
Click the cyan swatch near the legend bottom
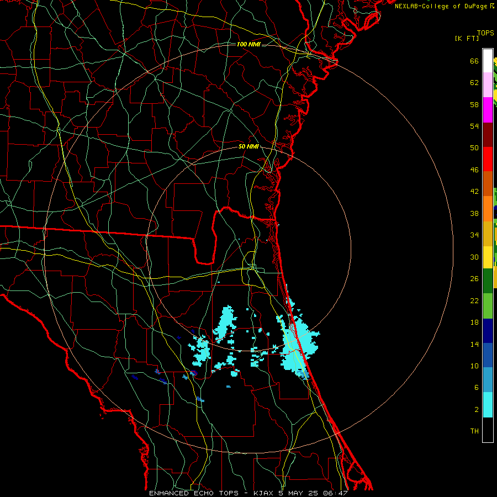click(488, 405)
